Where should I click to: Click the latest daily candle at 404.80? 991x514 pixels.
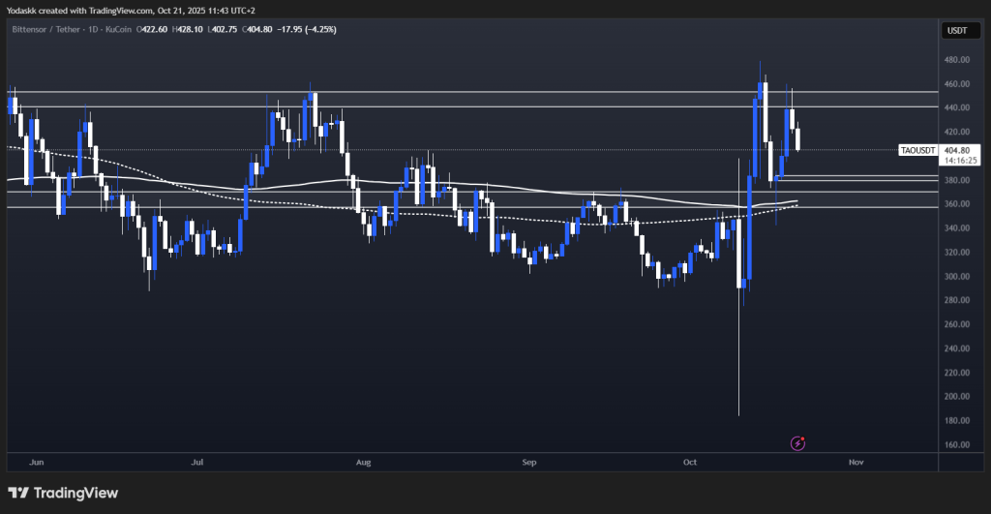coord(797,139)
